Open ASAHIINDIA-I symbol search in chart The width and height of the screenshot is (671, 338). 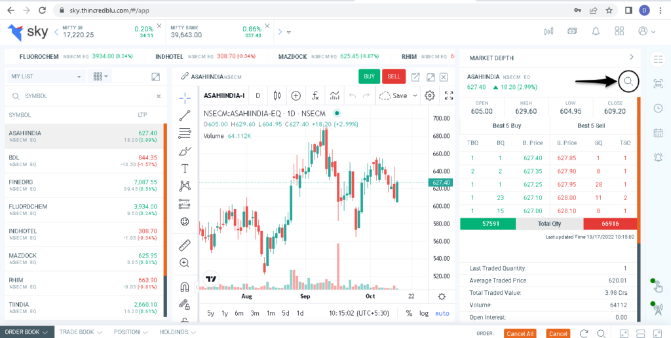(x=224, y=95)
